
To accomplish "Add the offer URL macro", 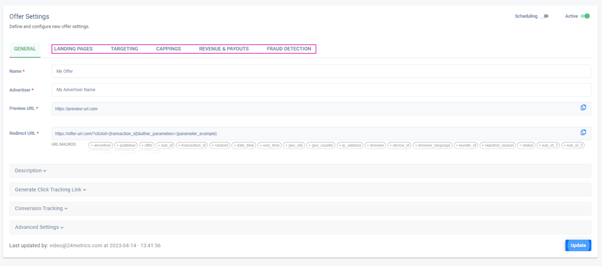I will tap(147, 145).
